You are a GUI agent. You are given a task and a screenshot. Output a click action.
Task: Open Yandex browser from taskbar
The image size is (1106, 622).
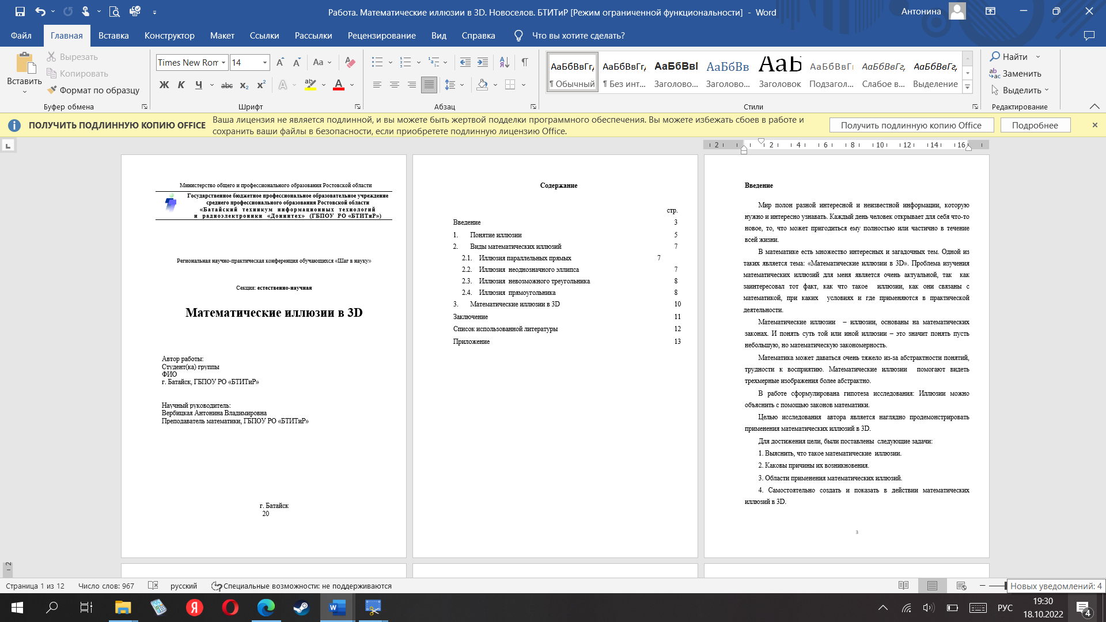[x=194, y=608]
